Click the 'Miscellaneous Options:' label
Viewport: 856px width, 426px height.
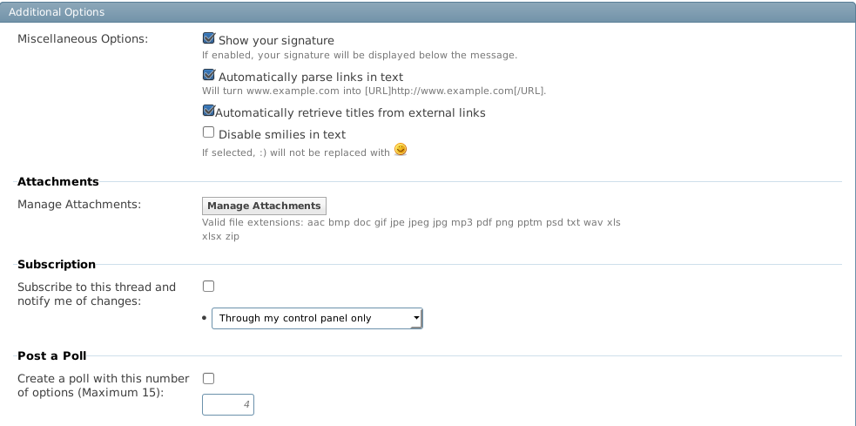pyautogui.click(x=83, y=39)
